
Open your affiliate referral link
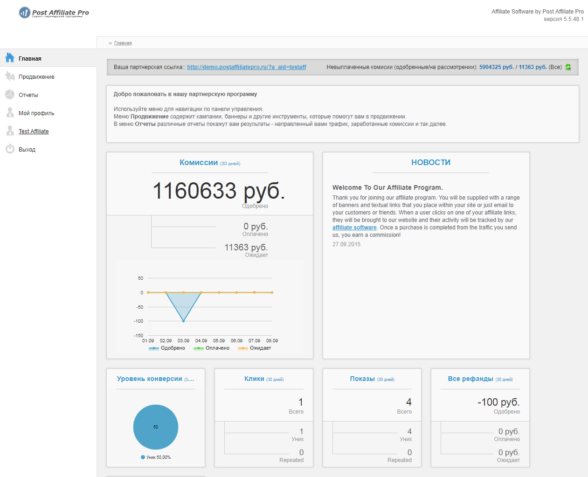tap(246, 67)
